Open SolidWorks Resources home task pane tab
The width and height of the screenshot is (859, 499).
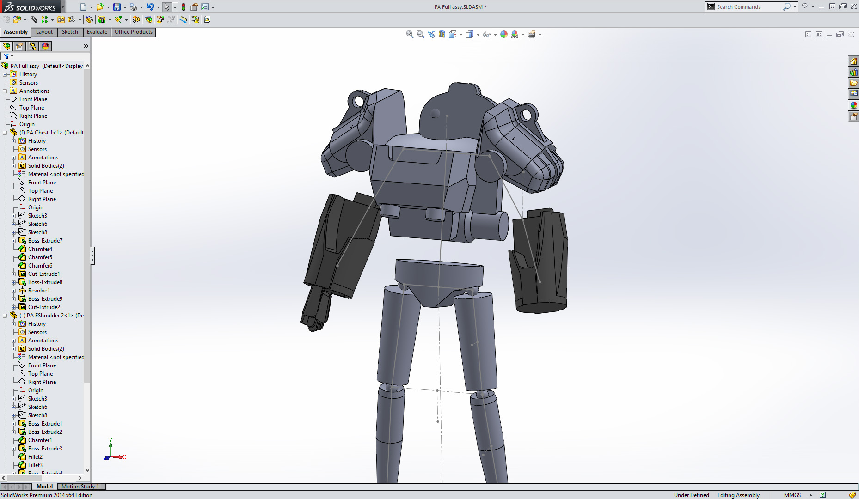click(853, 61)
